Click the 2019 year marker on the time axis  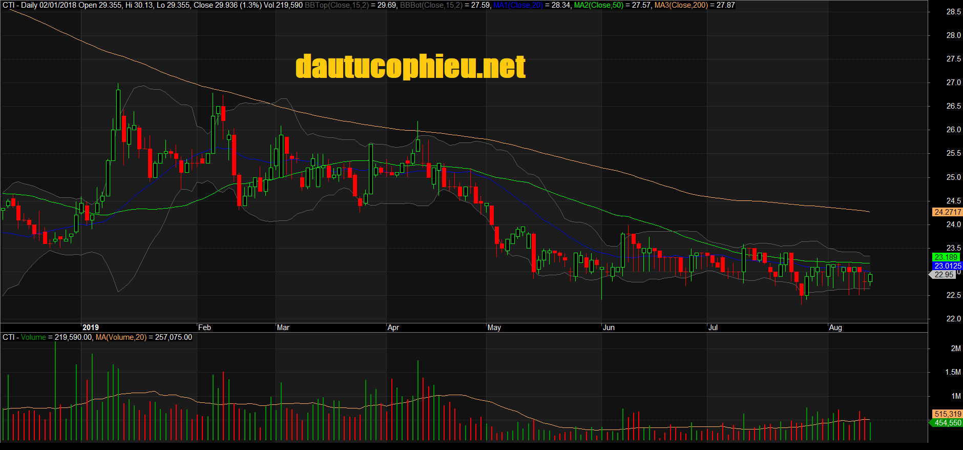tap(91, 328)
